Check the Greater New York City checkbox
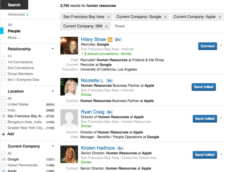The image size is (229, 172). (4, 128)
